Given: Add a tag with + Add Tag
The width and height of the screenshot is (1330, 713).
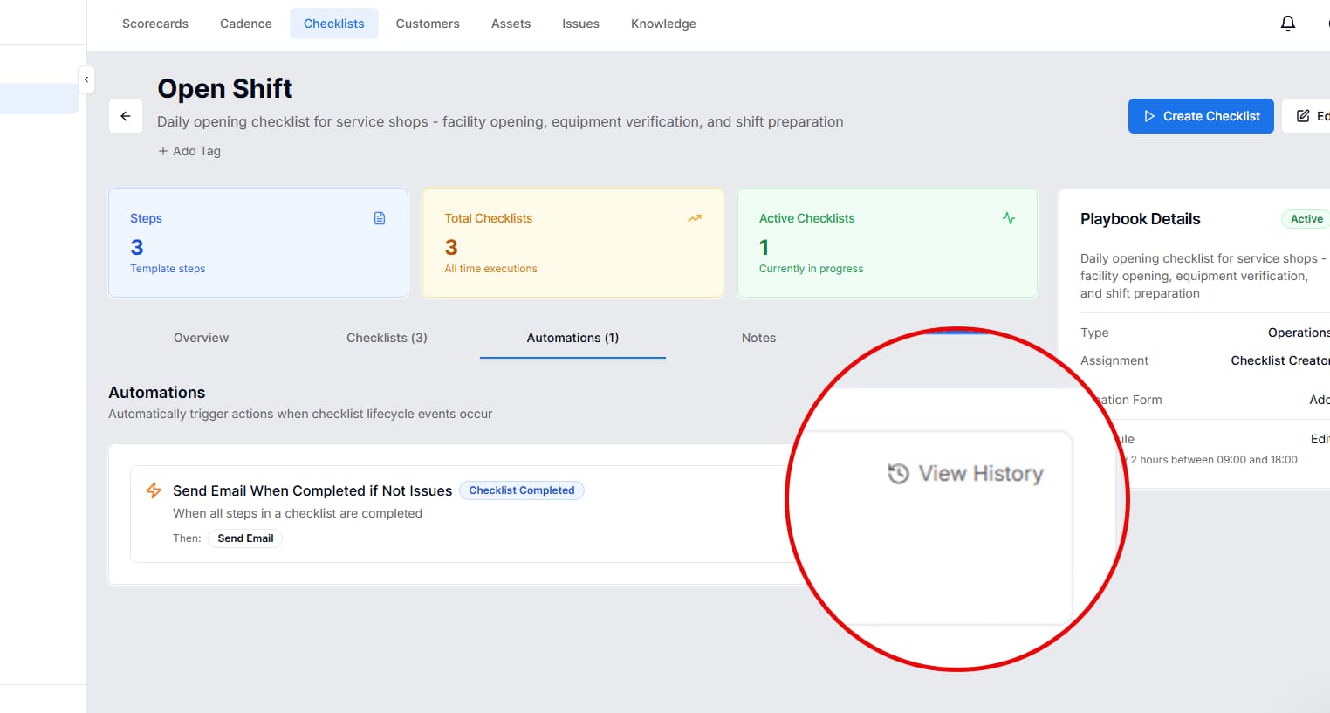Looking at the screenshot, I should point(189,151).
